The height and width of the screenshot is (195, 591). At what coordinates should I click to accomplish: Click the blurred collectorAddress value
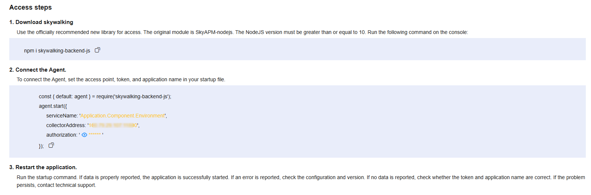click(x=113, y=125)
